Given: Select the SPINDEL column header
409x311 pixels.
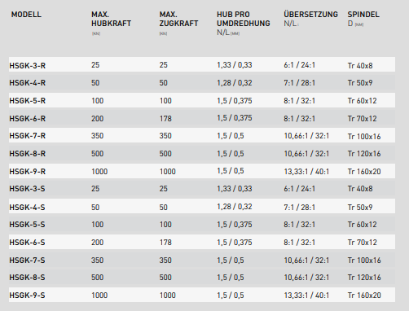Looking at the screenshot, I should pos(363,15).
